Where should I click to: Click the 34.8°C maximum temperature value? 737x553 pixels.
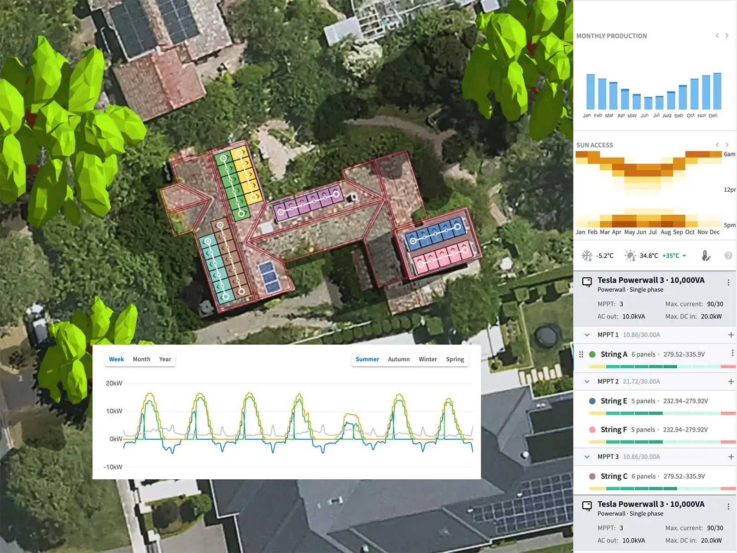pos(649,256)
